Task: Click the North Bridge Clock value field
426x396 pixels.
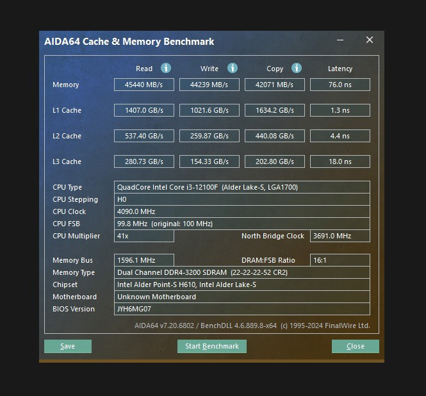Action: coord(340,236)
